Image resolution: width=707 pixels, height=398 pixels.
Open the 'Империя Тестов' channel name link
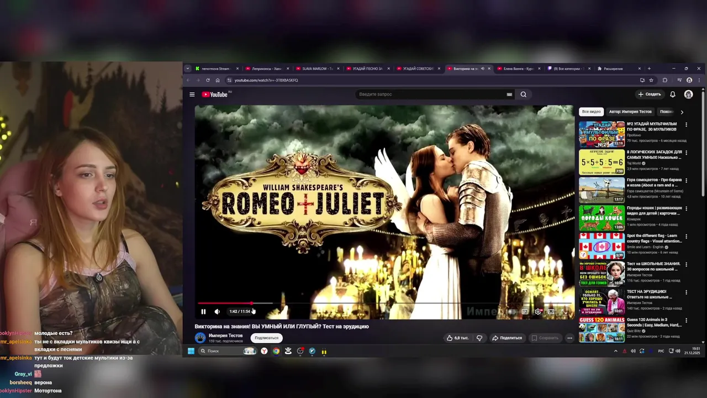coord(225,336)
